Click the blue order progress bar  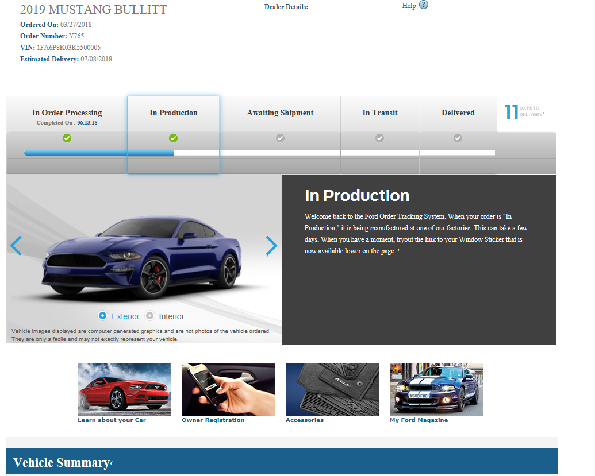(99, 153)
